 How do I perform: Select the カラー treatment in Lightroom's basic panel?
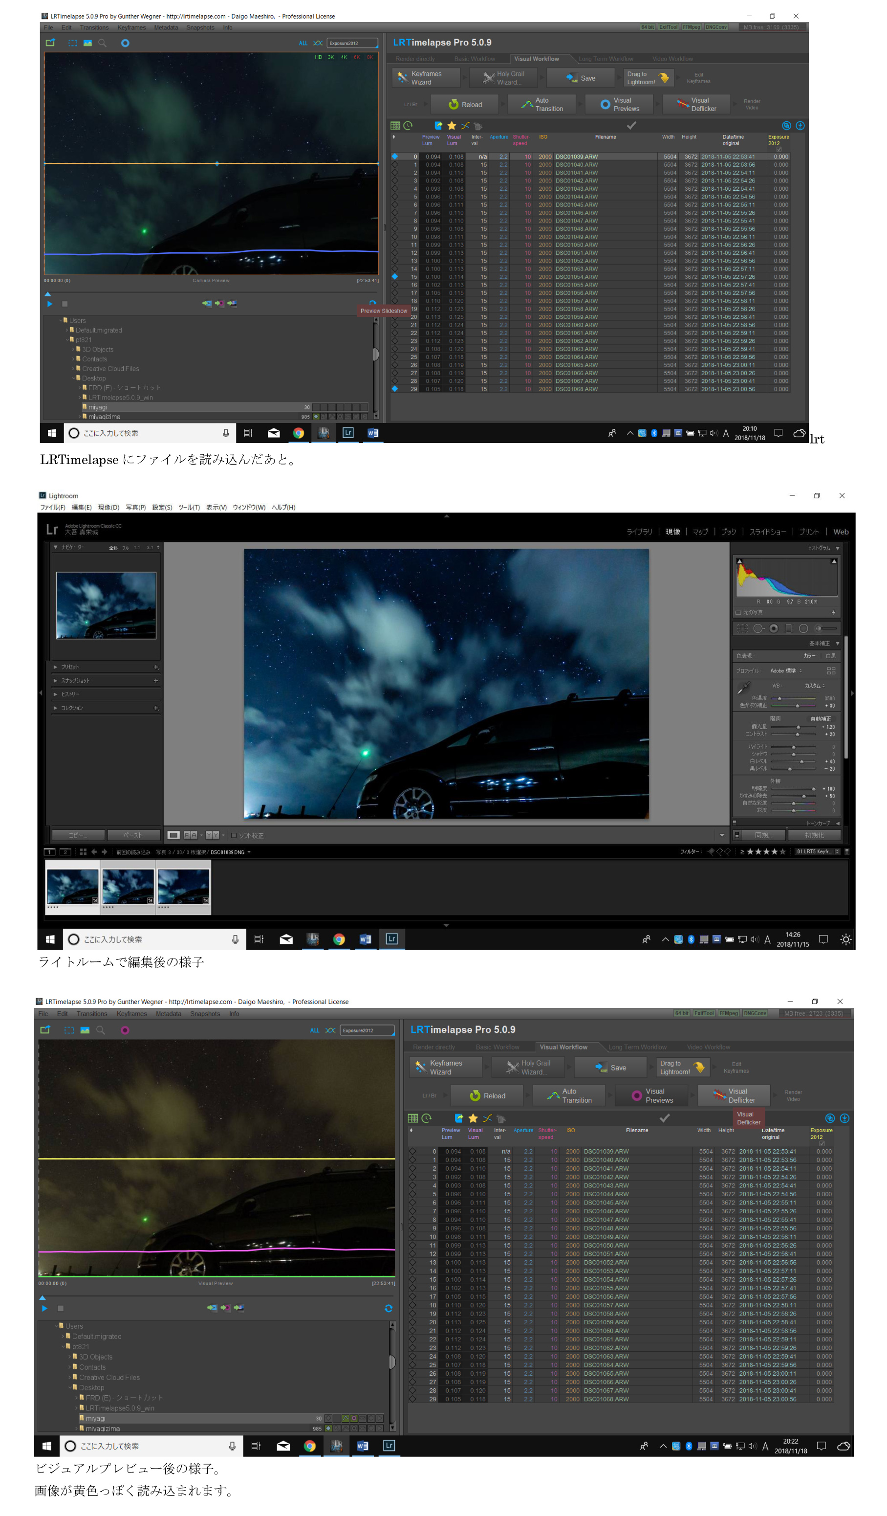(809, 656)
